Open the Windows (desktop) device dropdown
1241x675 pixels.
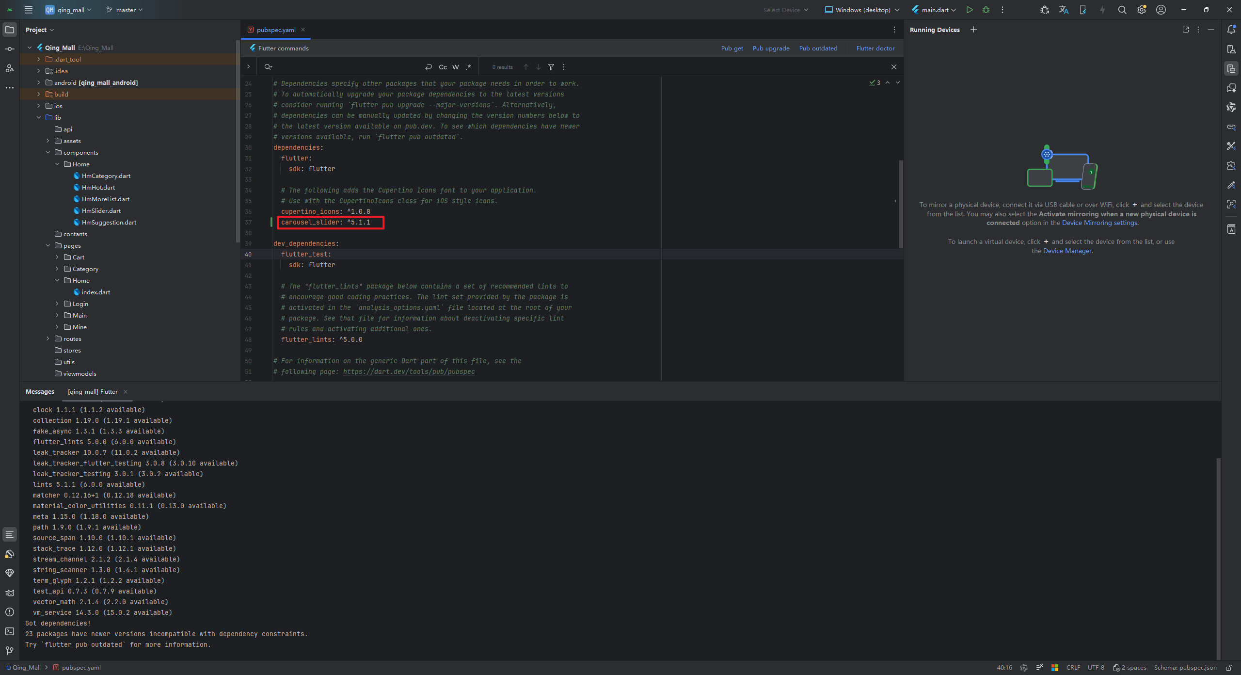pos(862,10)
